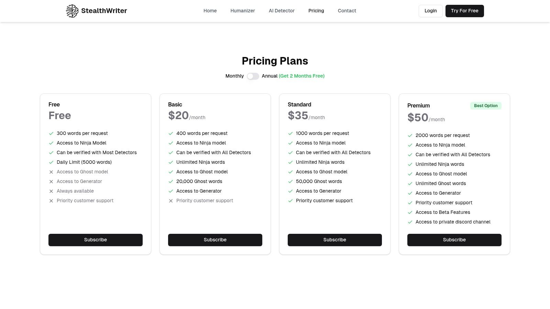Viewport: 550px width, 309px height.
Task: Click checkmark beside 50,000 Ghost words
Action: tap(290, 182)
